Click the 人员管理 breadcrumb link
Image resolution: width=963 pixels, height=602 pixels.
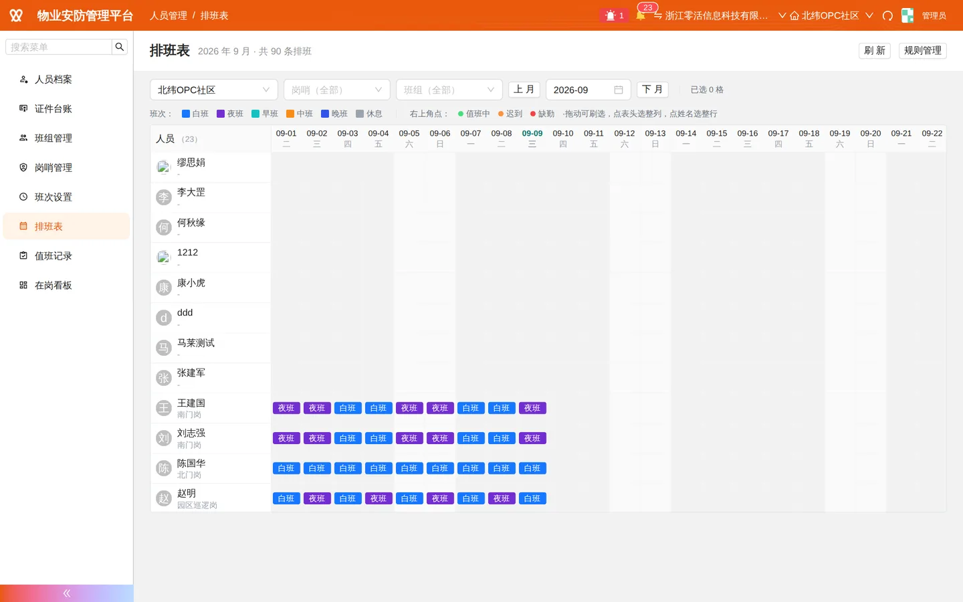(169, 15)
